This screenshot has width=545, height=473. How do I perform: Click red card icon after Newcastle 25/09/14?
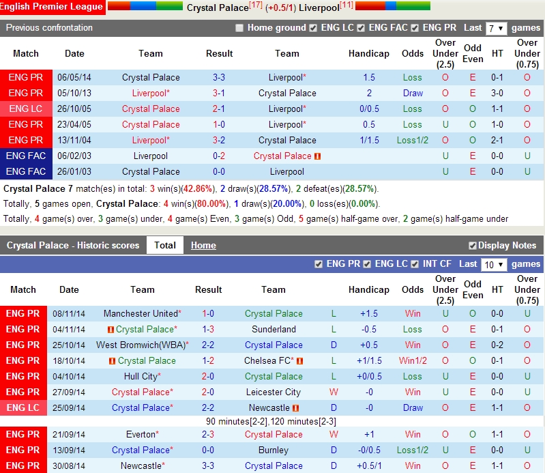pos(295,408)
